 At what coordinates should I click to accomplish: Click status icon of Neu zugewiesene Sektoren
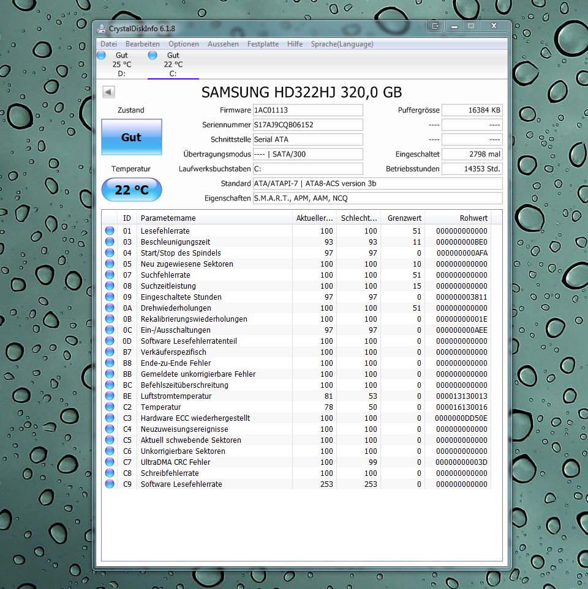tap(110, 264)
